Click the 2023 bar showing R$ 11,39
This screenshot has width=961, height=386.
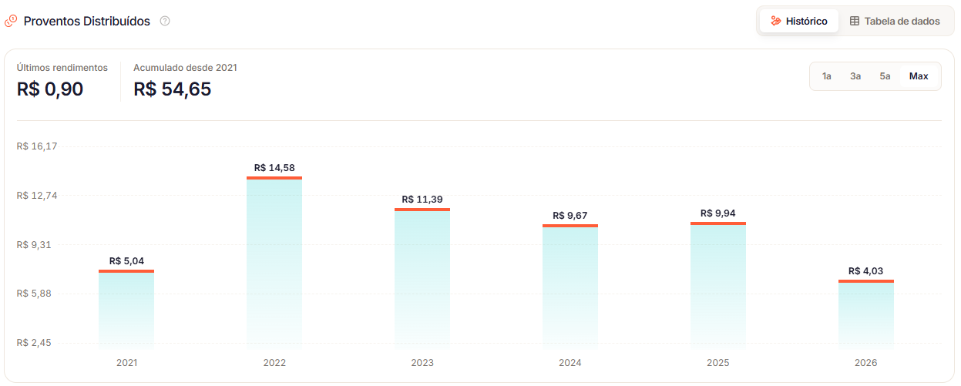(422, 278)
